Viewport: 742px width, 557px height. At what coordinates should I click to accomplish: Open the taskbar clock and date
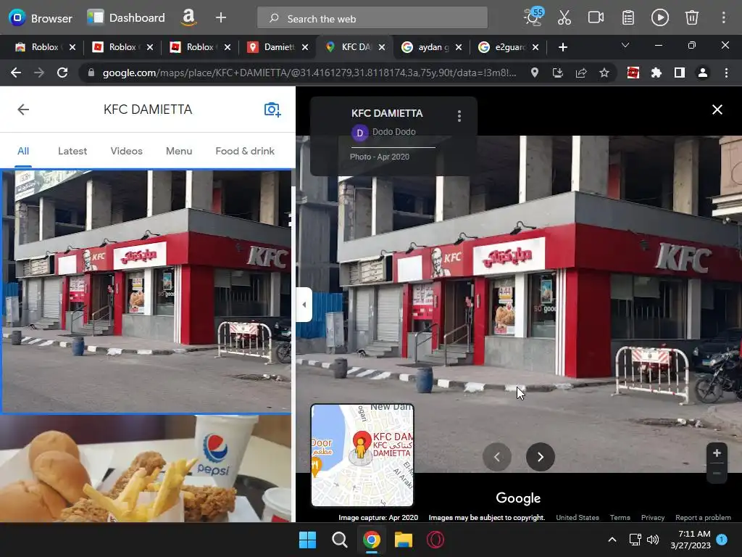click(691, 540)
